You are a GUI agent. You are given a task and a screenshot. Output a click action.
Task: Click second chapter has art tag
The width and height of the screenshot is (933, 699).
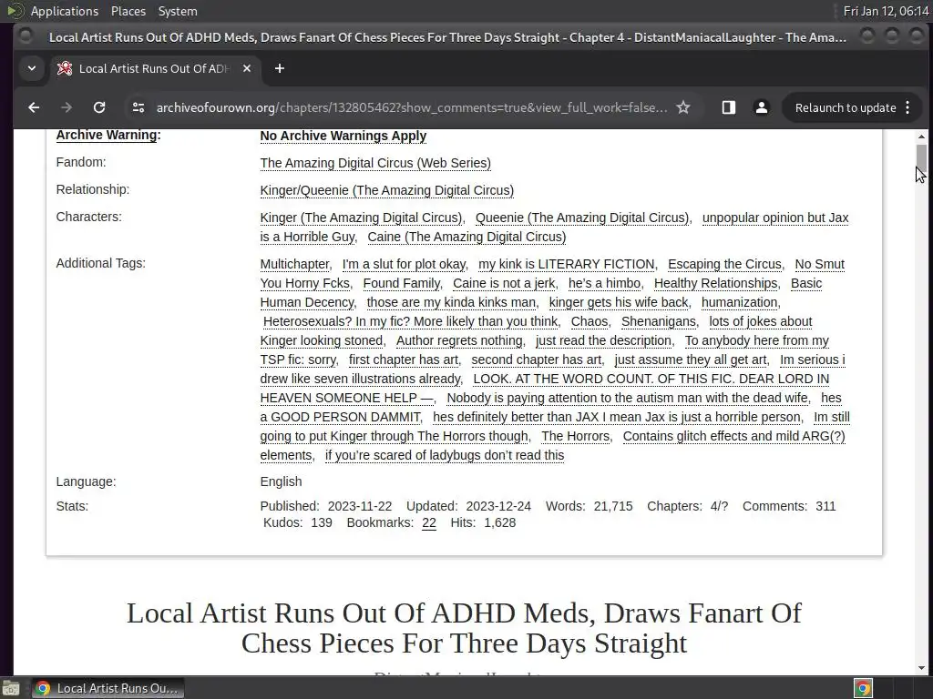click(536, 360)
